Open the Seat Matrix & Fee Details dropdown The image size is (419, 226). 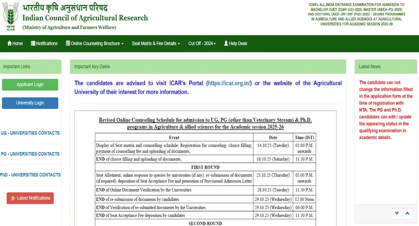(156, 44)
